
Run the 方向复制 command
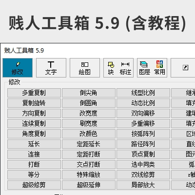34,113
